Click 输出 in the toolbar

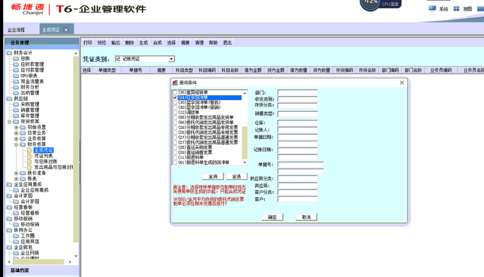click(116, 43)
